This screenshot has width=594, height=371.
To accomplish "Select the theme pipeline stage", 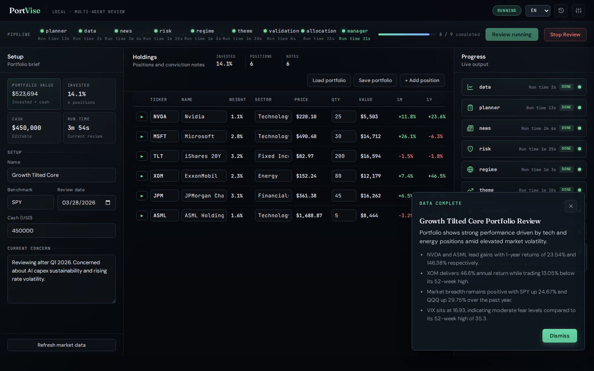I will [x=242, y=35].
